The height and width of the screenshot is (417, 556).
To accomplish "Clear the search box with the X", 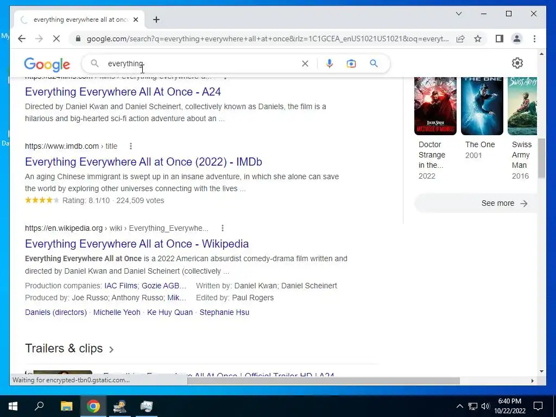I will [305, 64].
